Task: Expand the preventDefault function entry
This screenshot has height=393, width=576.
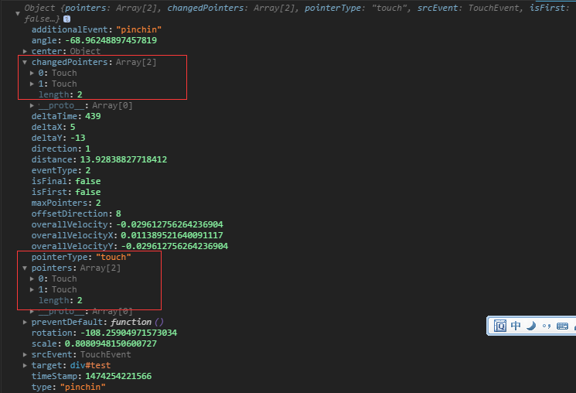Action: (26, 322)
